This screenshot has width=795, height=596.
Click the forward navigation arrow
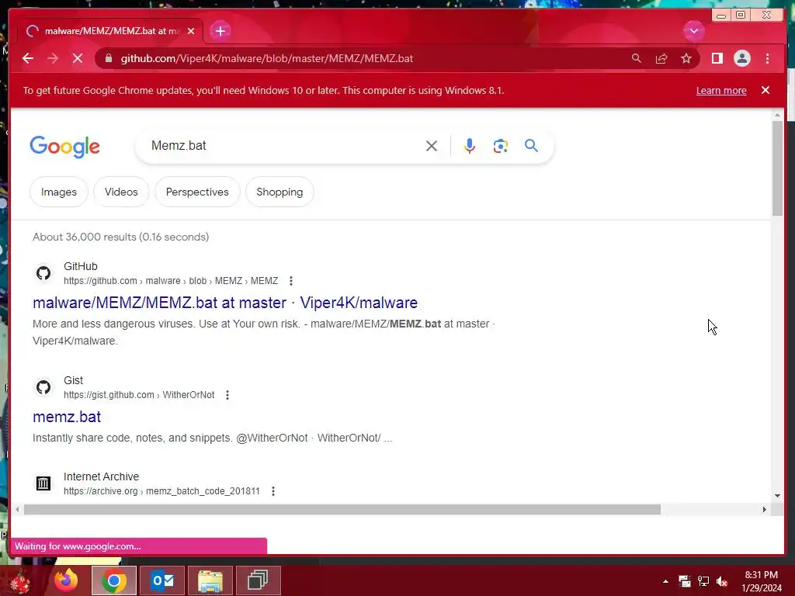[x=53, y=58]
